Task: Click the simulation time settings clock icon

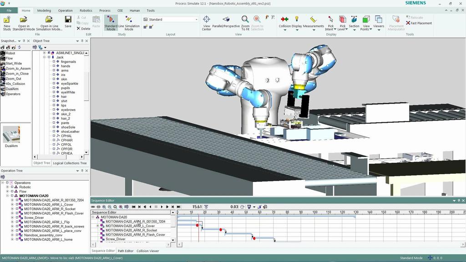Action: click(x=242, y=207)
